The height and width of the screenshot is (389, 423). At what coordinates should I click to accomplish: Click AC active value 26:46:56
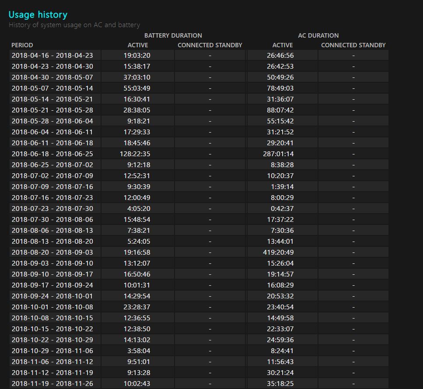coord(280,55)
